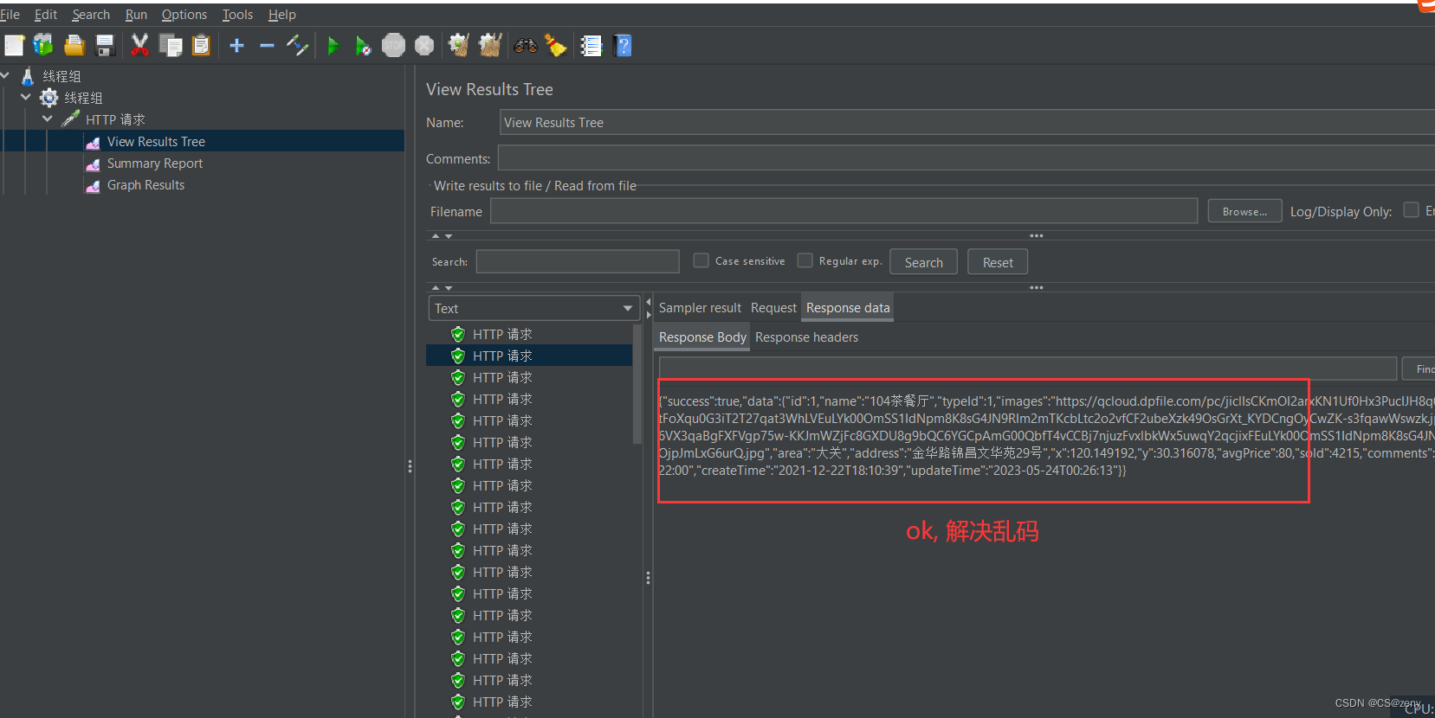The width and height of the screenshot is (1435, 718).
Task: Switch to the Sampler result tab
Action: click(700, 308)
